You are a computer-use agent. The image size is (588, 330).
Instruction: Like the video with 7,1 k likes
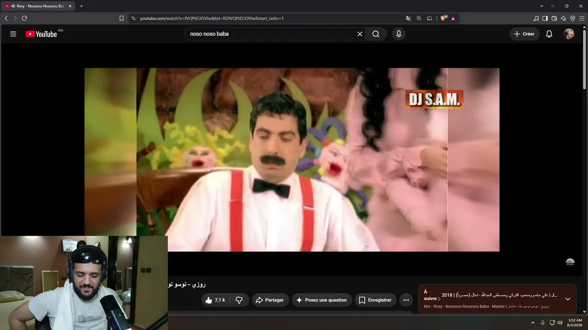(215, 300)
